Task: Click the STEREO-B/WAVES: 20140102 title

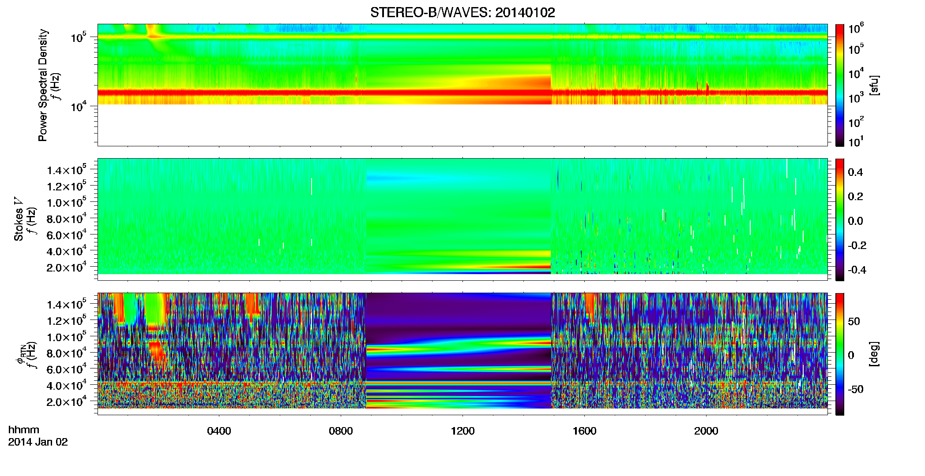Action: pyautogui.click(x=462, y=12)
